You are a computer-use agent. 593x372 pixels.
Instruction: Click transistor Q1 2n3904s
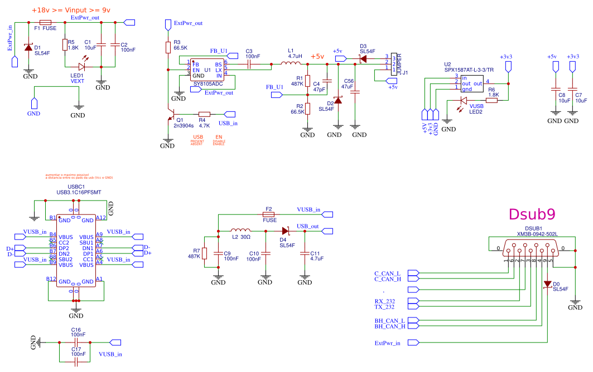(171, 115)
